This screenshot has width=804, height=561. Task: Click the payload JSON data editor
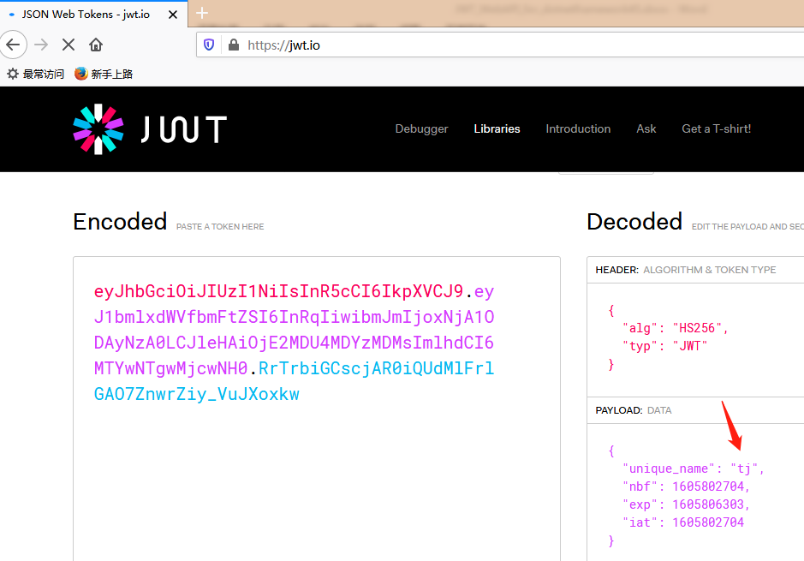(696, 492)
